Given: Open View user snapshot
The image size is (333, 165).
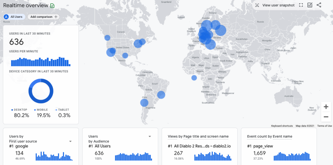Looking at the screenshot, I should coord(275,5).
